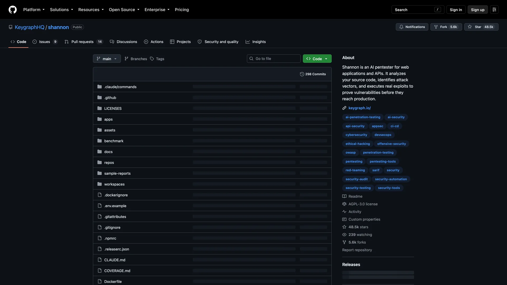
Task: Open the Projects tab
Action: click(x=180, y=42)
